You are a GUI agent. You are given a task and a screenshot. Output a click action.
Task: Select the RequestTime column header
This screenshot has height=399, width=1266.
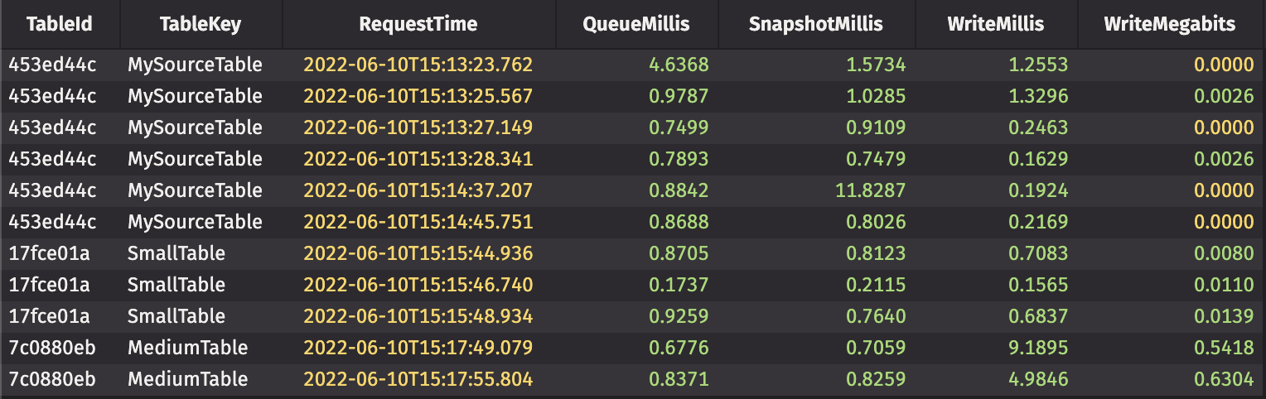[x=418, y=24]
